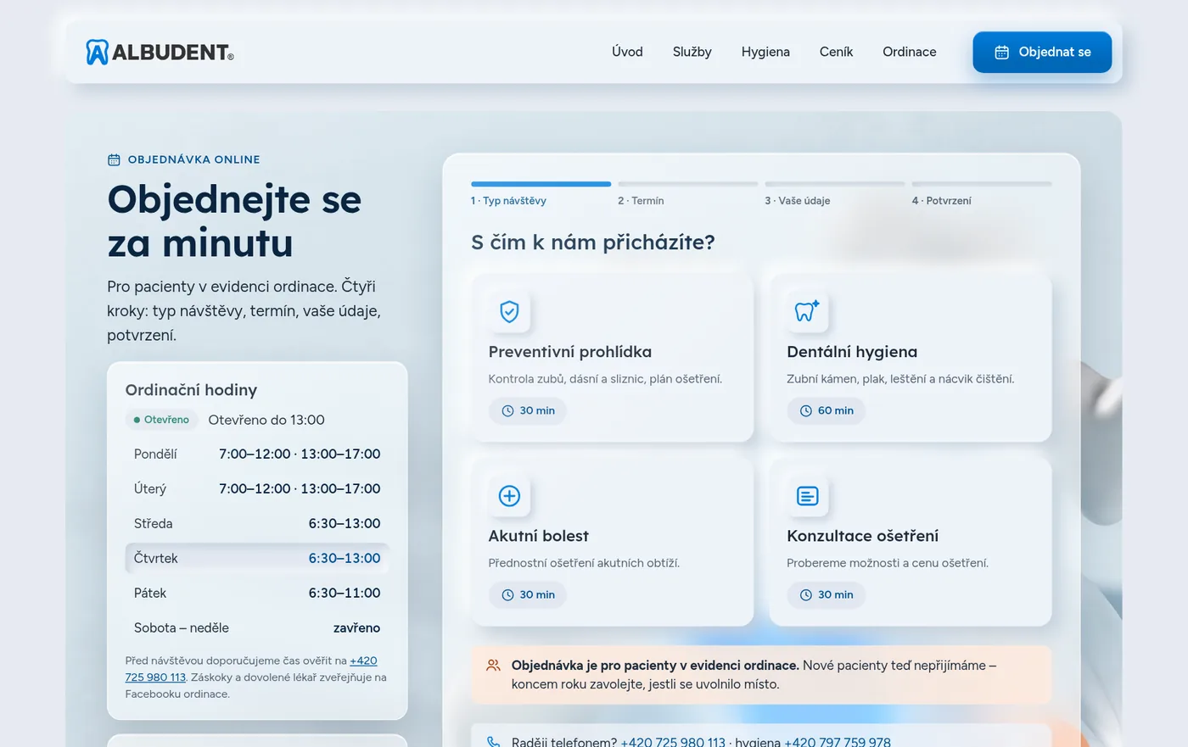Click the Sobota – neděle zavřeno row

[257, 627]
